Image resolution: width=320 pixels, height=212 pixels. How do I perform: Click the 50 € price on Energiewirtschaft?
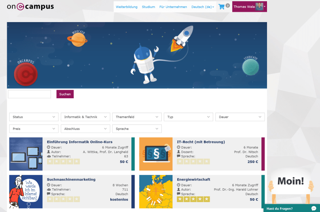254,199
